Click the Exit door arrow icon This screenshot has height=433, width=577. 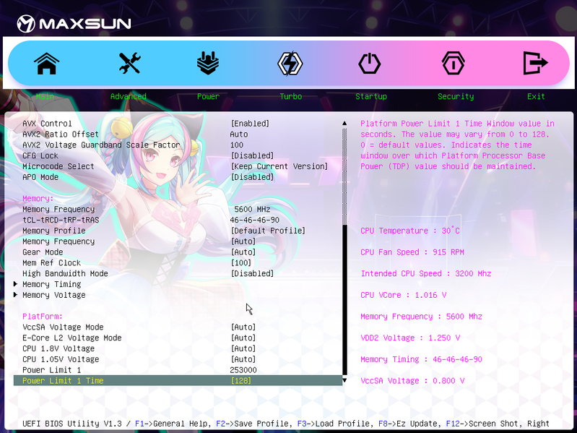point(535,63)
